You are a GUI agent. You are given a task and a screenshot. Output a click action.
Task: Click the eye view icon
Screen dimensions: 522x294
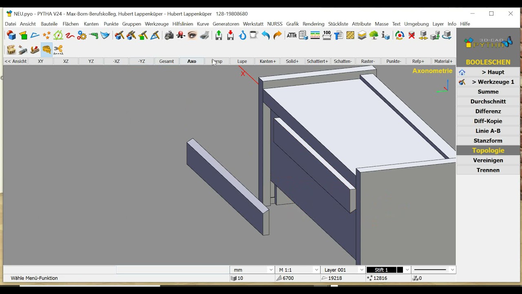192,36
